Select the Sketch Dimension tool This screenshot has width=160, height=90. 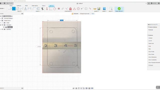point(29,9)
